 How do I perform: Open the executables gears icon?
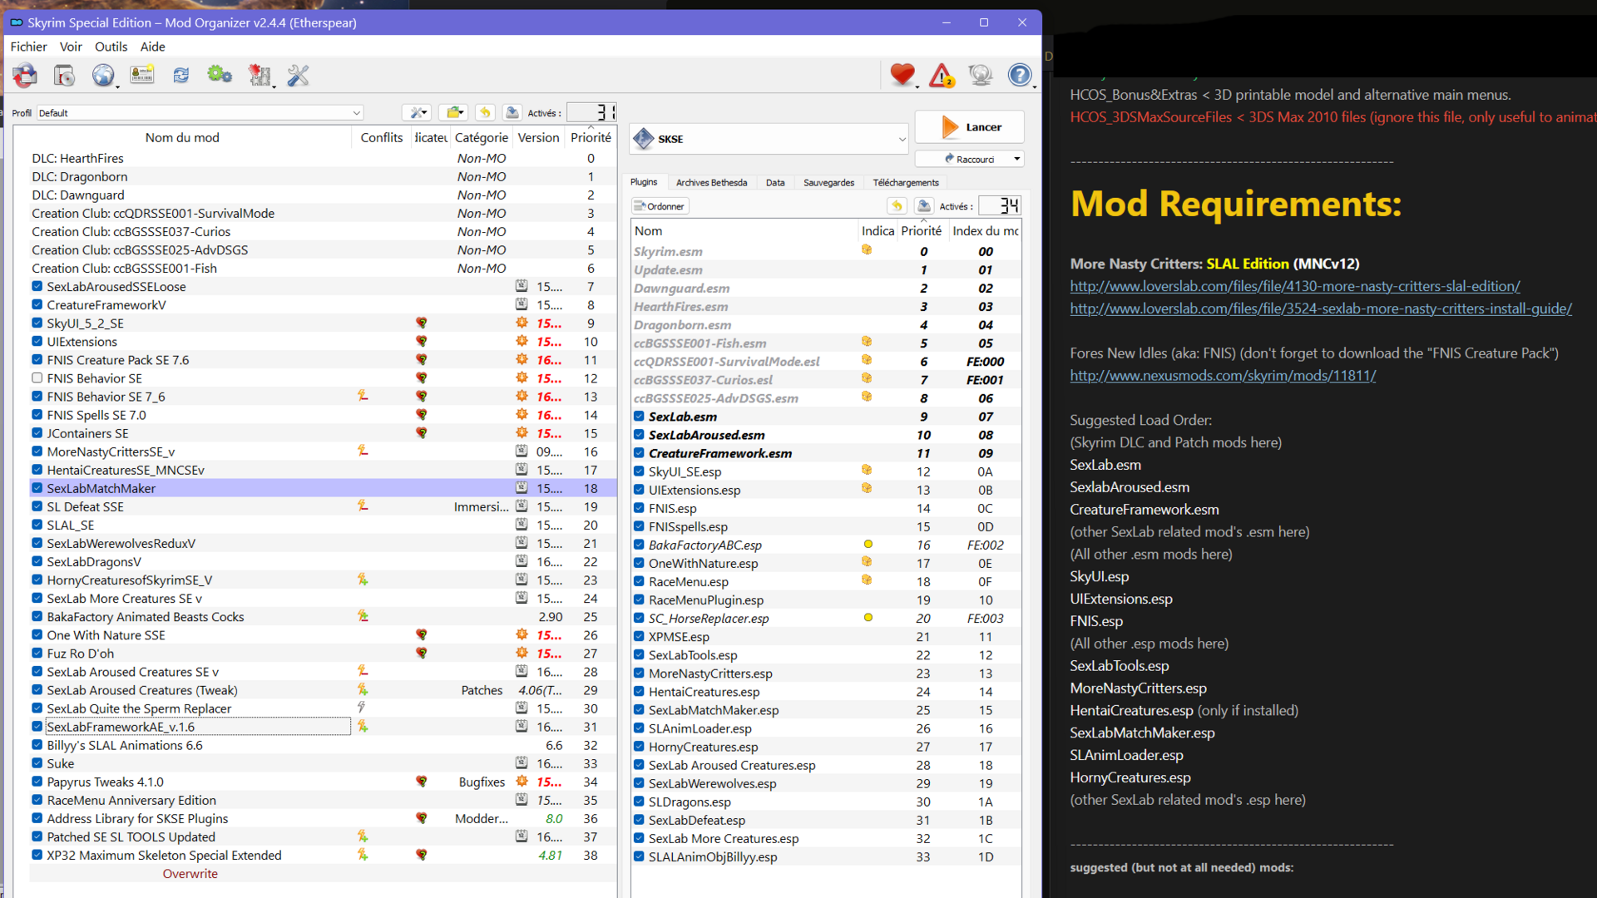pyautogui.click(x=220, y=76)
